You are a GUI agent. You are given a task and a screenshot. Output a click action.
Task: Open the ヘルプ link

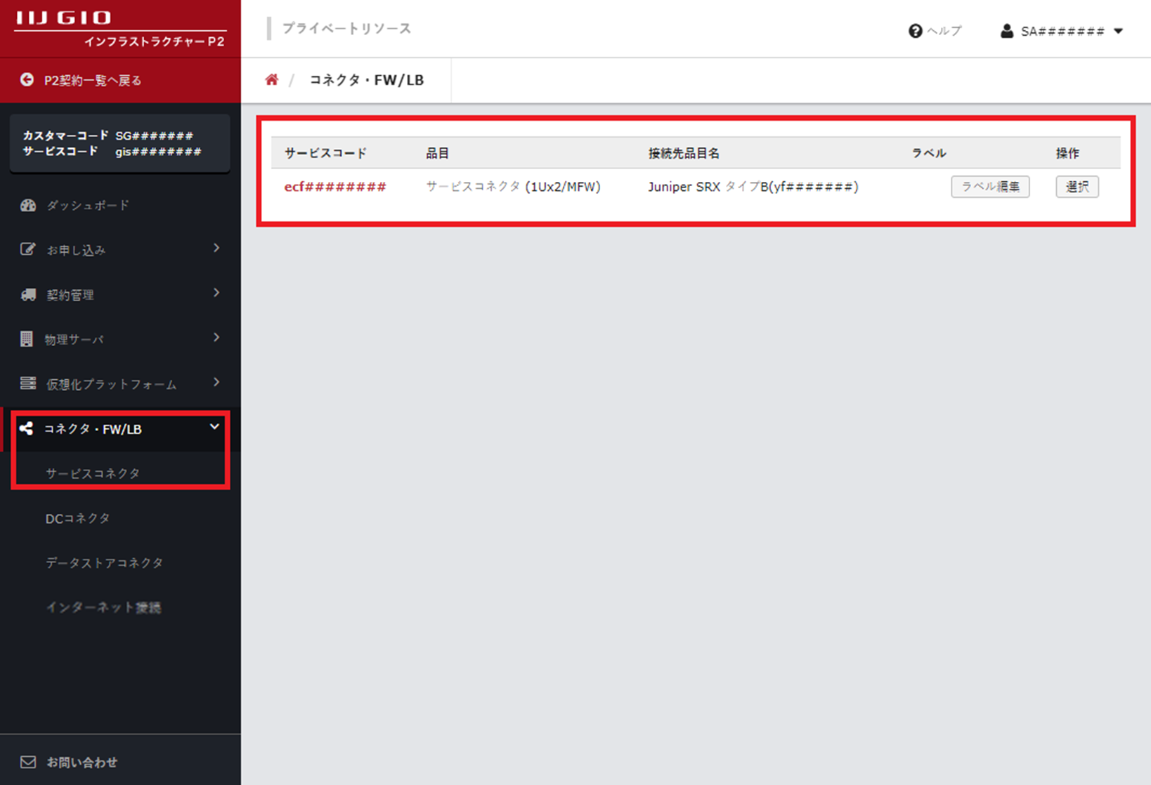tap(944, 31)
